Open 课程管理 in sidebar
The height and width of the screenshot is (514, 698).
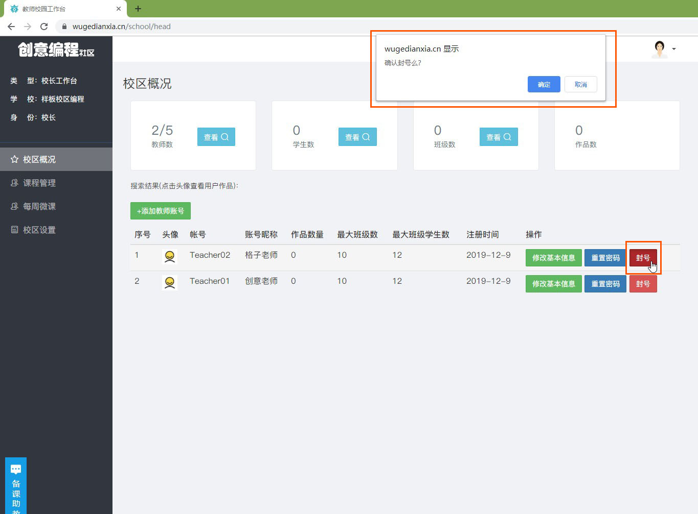pos(56,183)
